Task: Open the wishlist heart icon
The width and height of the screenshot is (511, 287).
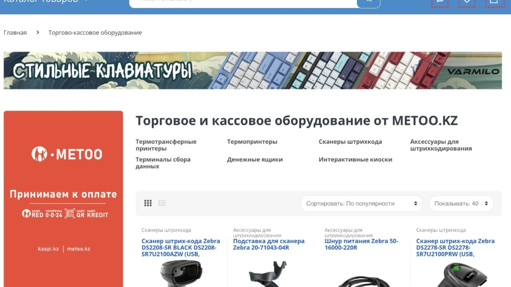Action: 467,3
